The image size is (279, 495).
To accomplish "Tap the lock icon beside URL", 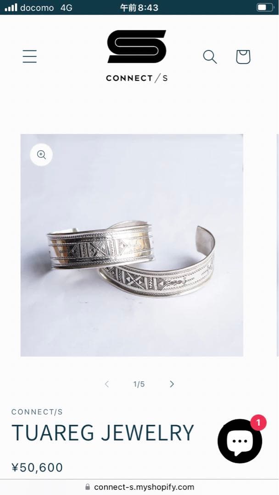I will tap(88, 487).
